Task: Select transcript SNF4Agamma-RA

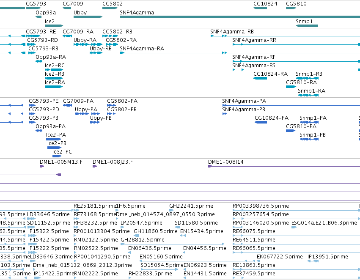Action: click(142, 48)
